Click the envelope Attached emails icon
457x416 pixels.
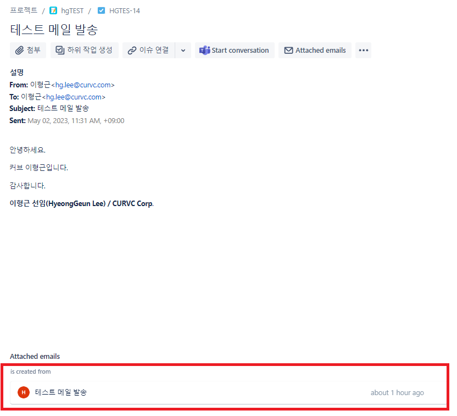[288, 51]
